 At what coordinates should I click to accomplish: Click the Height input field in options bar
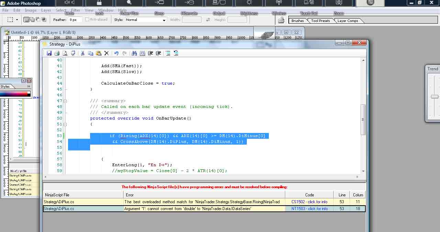(x=237, y=20)
